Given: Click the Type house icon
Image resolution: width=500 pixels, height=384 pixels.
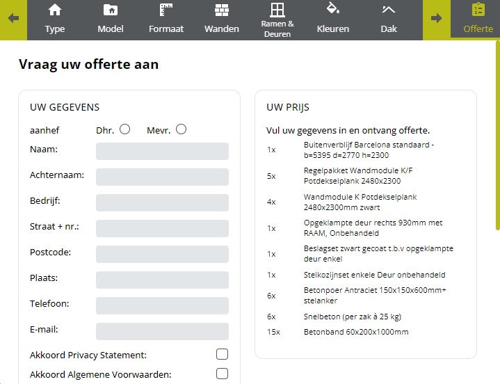Looking at the screenshot, I should [x=55, y=10].
